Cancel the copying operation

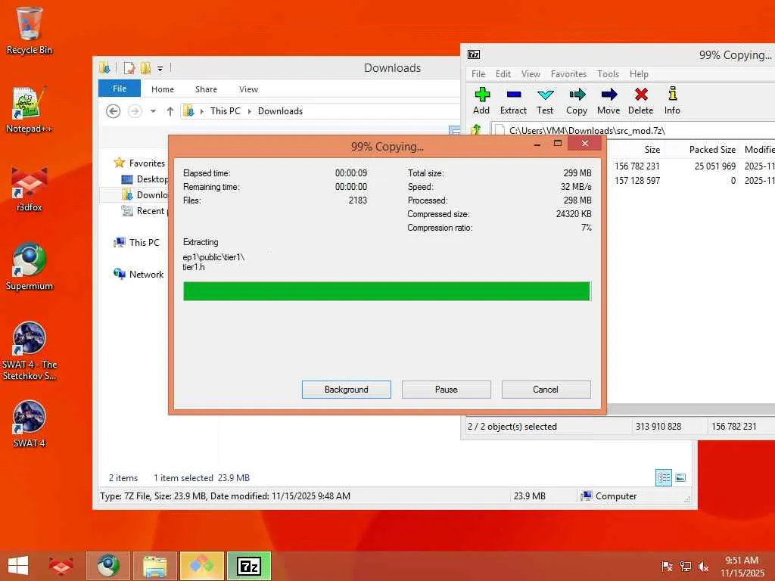[546, 390]
